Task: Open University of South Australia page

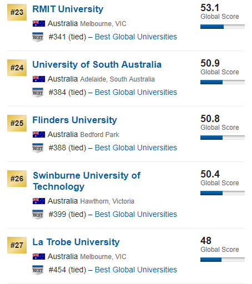Action: point(97,64)
